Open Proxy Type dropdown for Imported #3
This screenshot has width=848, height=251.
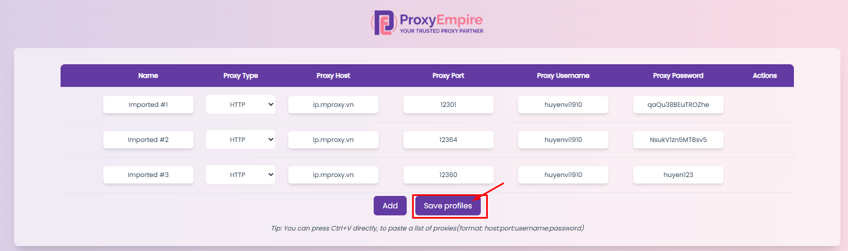(241, 175)
